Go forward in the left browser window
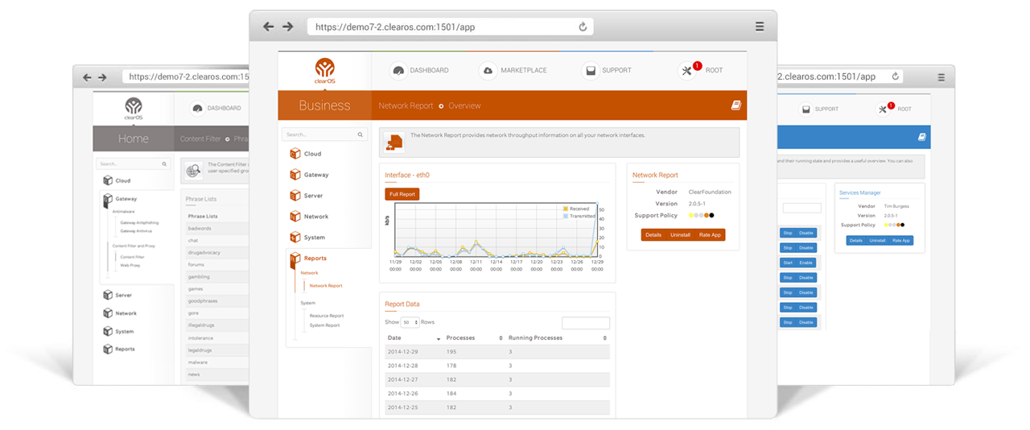 (x=102, y=77)
